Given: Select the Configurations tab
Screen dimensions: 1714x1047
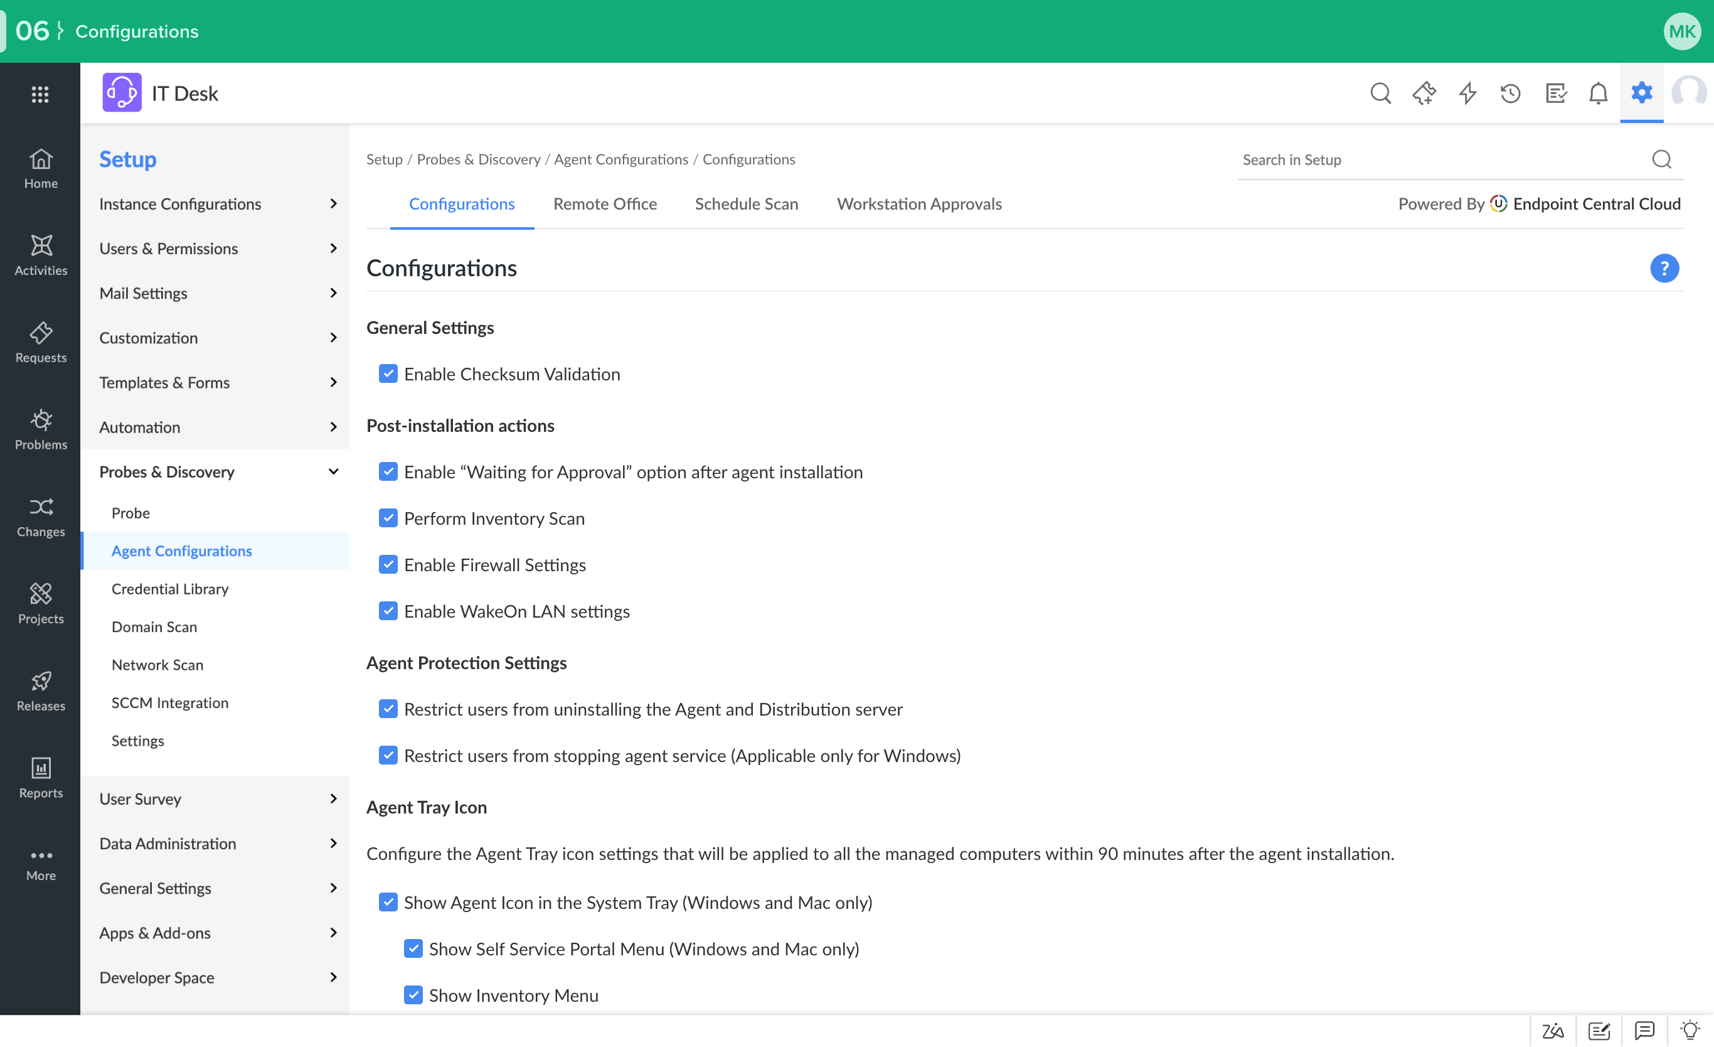Looking at the screenshot, I should (462, 204).
